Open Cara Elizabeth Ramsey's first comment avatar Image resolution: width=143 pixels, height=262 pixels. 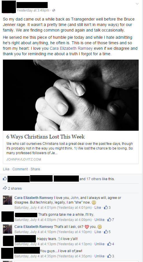tap(8, 200)
